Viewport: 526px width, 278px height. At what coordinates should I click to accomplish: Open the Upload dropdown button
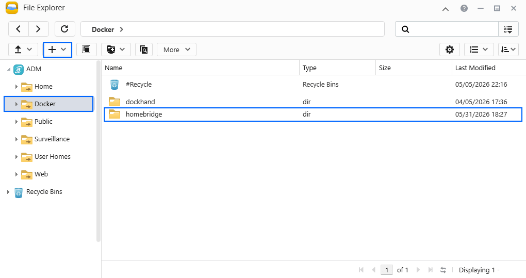click(x=23, y=50)
